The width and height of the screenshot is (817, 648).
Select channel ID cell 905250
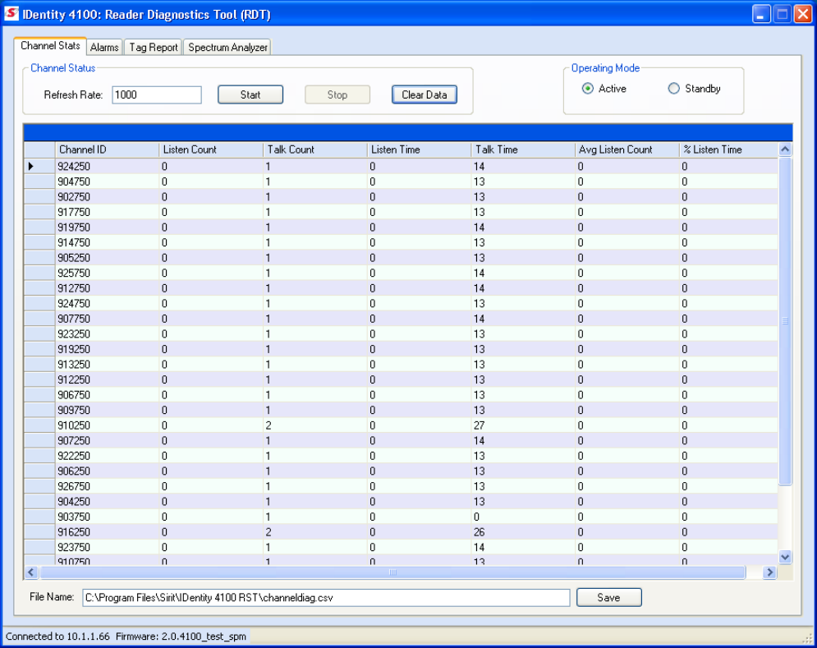click(107, 258)
